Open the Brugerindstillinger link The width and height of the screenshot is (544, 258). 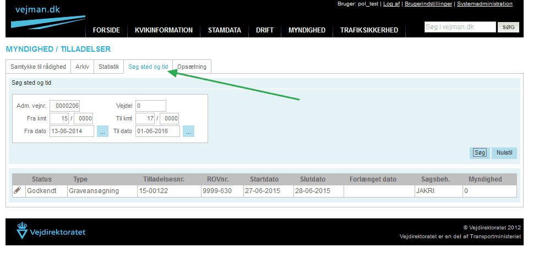coord(428,4)
